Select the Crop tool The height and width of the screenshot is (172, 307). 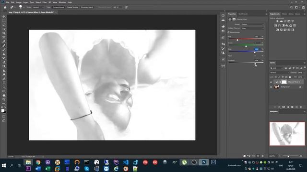pyautogui.click(x=4, y=33)
